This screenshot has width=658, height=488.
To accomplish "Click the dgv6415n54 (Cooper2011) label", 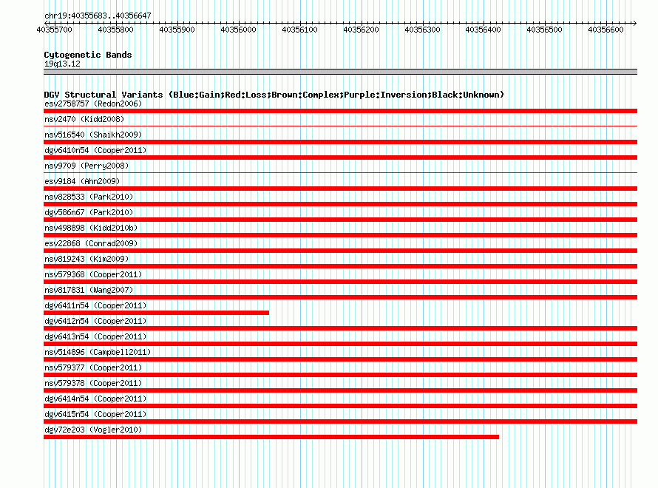I will [95, 414].
